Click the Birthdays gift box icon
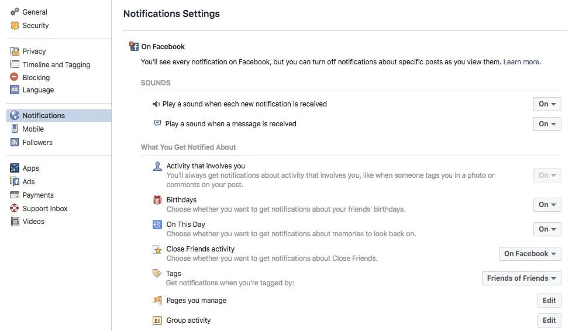This screenshot has height=331, width=572. point(157,200)
